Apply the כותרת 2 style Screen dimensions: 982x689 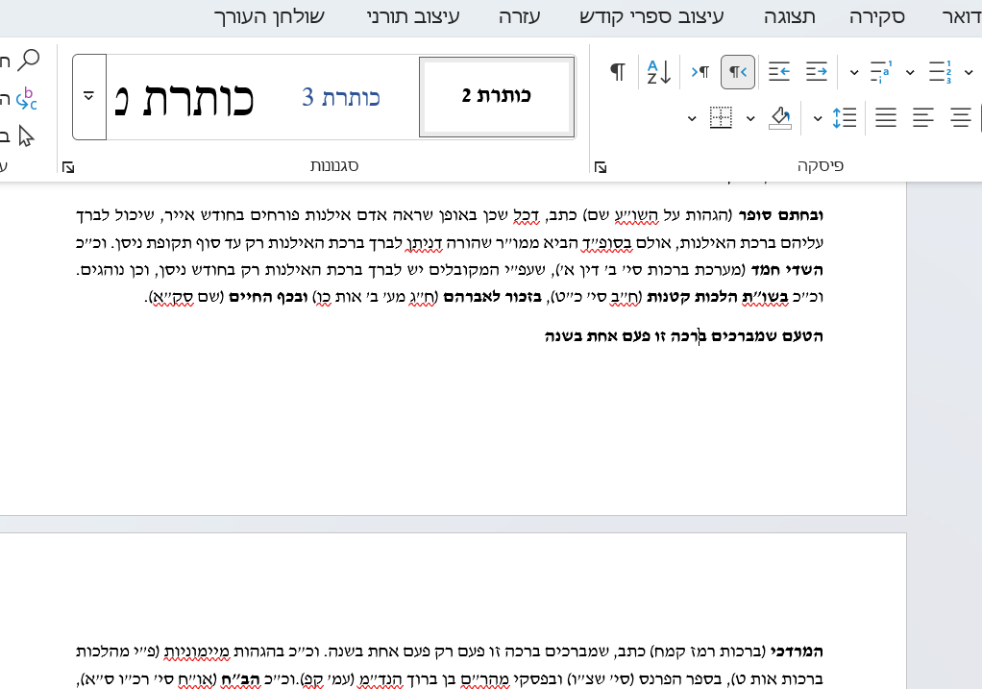pyautogui.click(x=496, y=96)
